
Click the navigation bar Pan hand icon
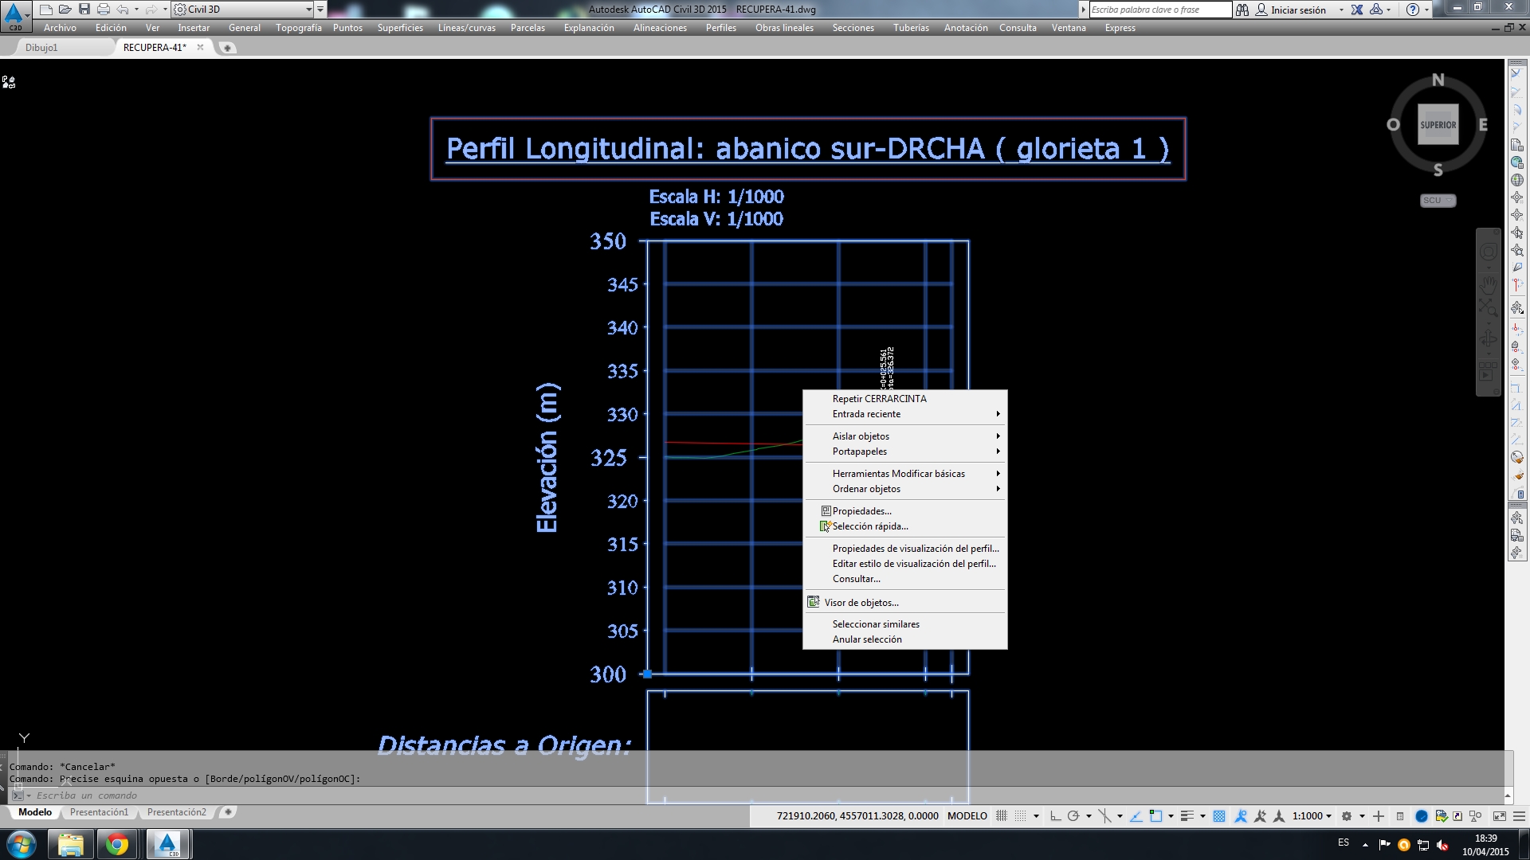(1488, 283)
